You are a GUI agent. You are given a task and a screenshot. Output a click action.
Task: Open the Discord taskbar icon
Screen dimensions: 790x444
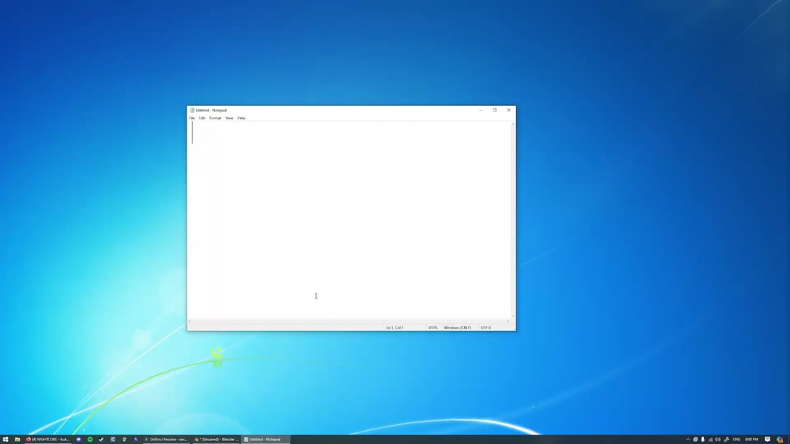79,439
